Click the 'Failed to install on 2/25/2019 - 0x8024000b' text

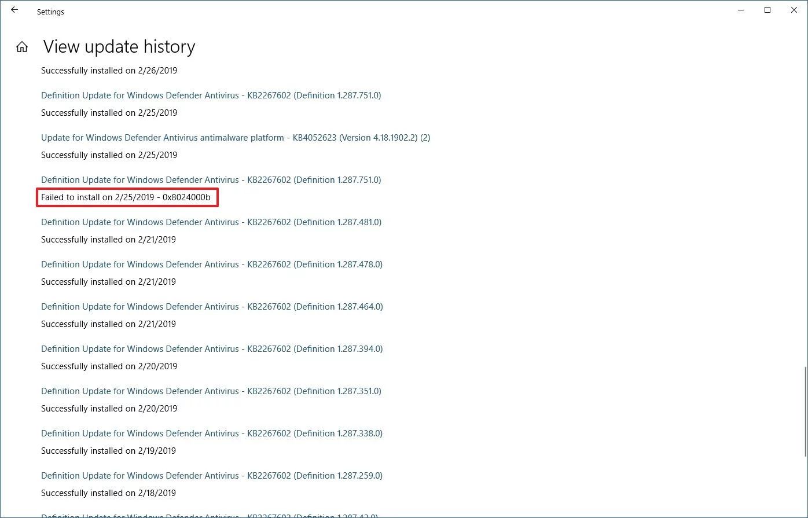(x=126, y=197)
